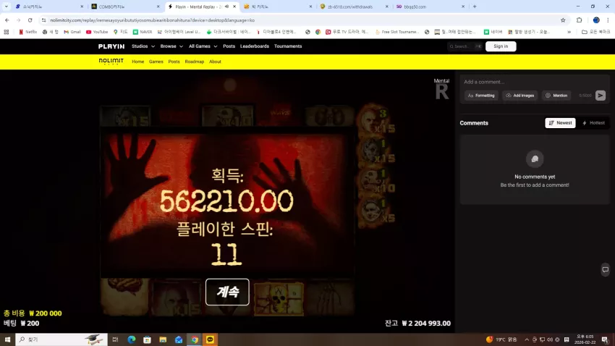Open the Windows Start menu
Viewport: 615px width, 346px height.
pyautogui.click(x=7, y=339)
